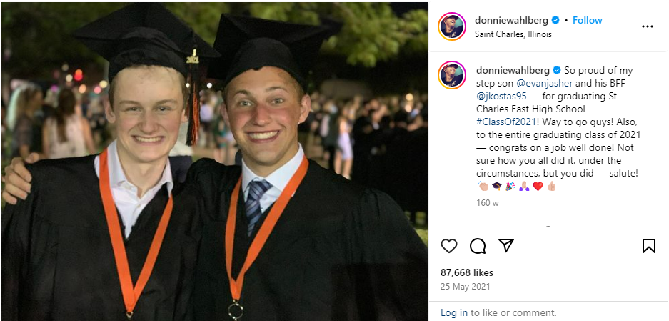Click the Log in link
The image size is (669, 321).
coord(454,312)
